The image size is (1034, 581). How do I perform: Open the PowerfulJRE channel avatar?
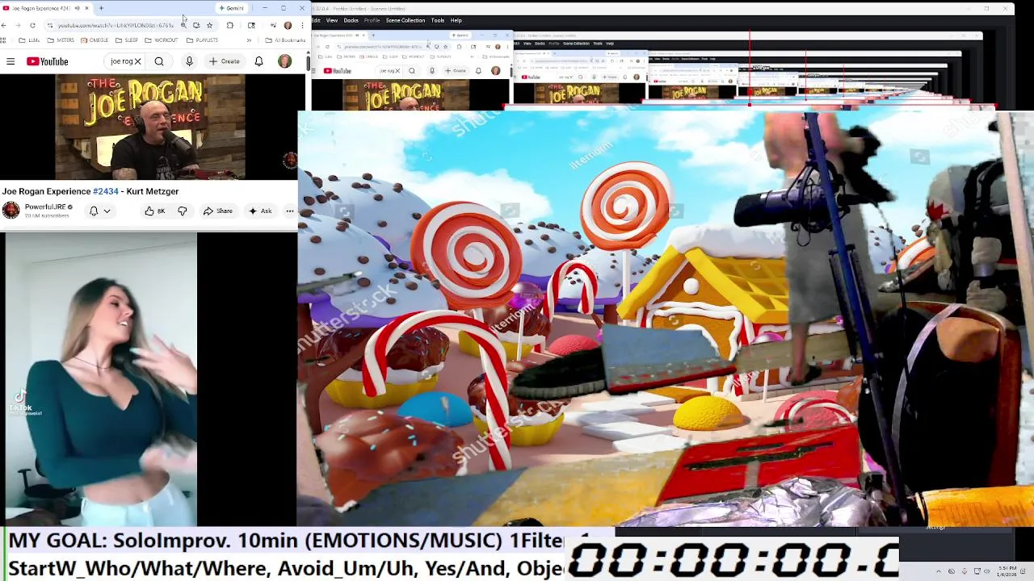click(11, 211)
